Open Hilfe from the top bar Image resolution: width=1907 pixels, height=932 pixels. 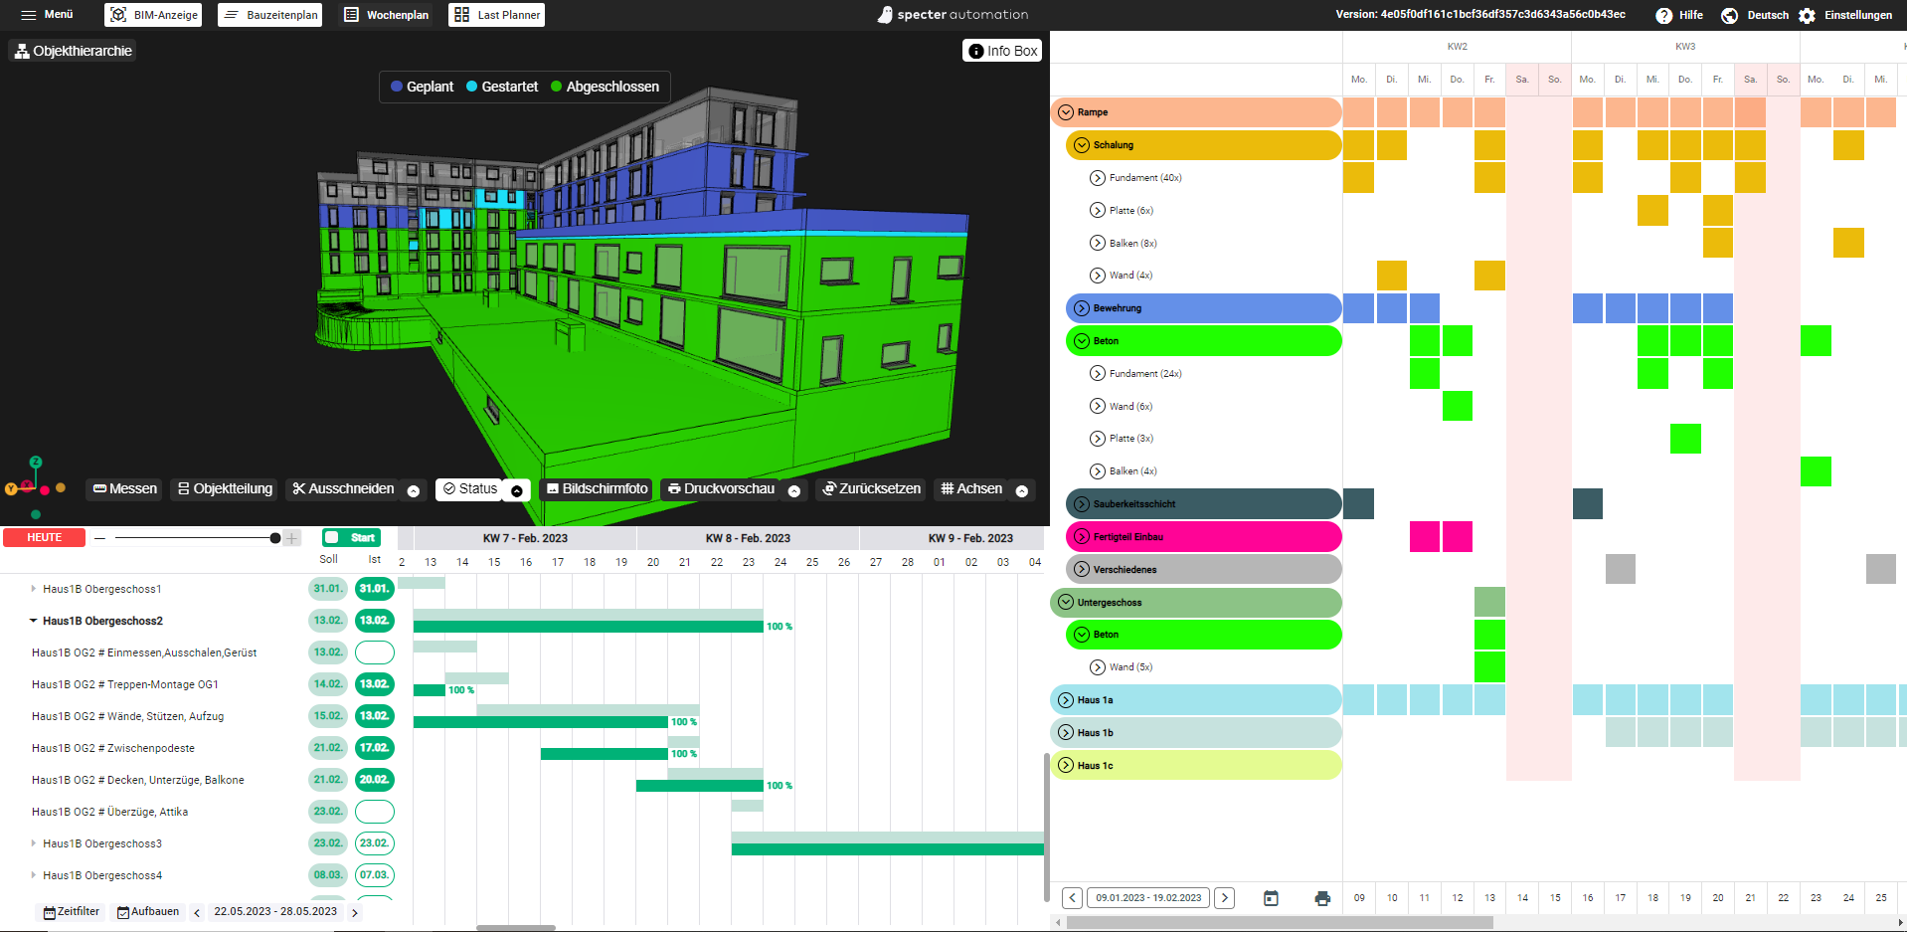(1679, 15)
